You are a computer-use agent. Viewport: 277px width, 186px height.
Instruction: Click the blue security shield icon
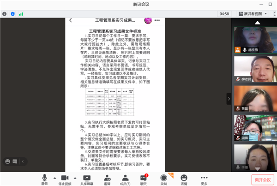tap(12, 14)
